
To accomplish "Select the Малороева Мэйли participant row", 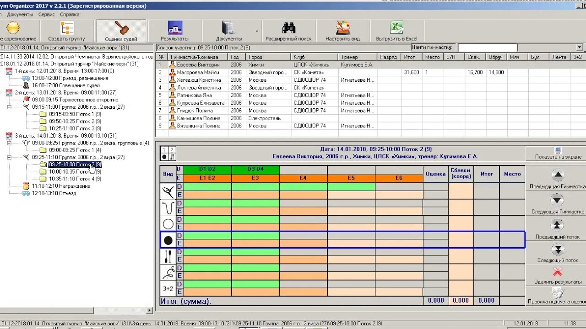I will (371, 72).
